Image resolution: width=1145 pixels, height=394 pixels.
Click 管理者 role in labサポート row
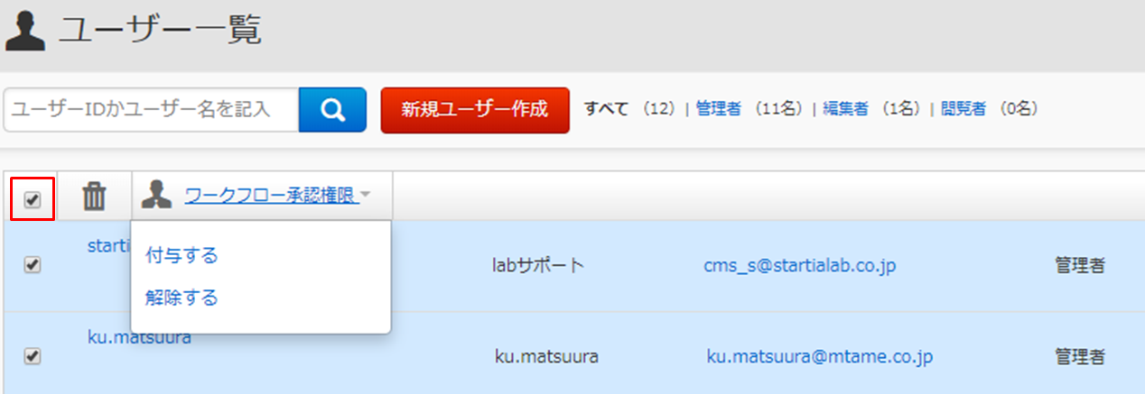pos(1080,265)
